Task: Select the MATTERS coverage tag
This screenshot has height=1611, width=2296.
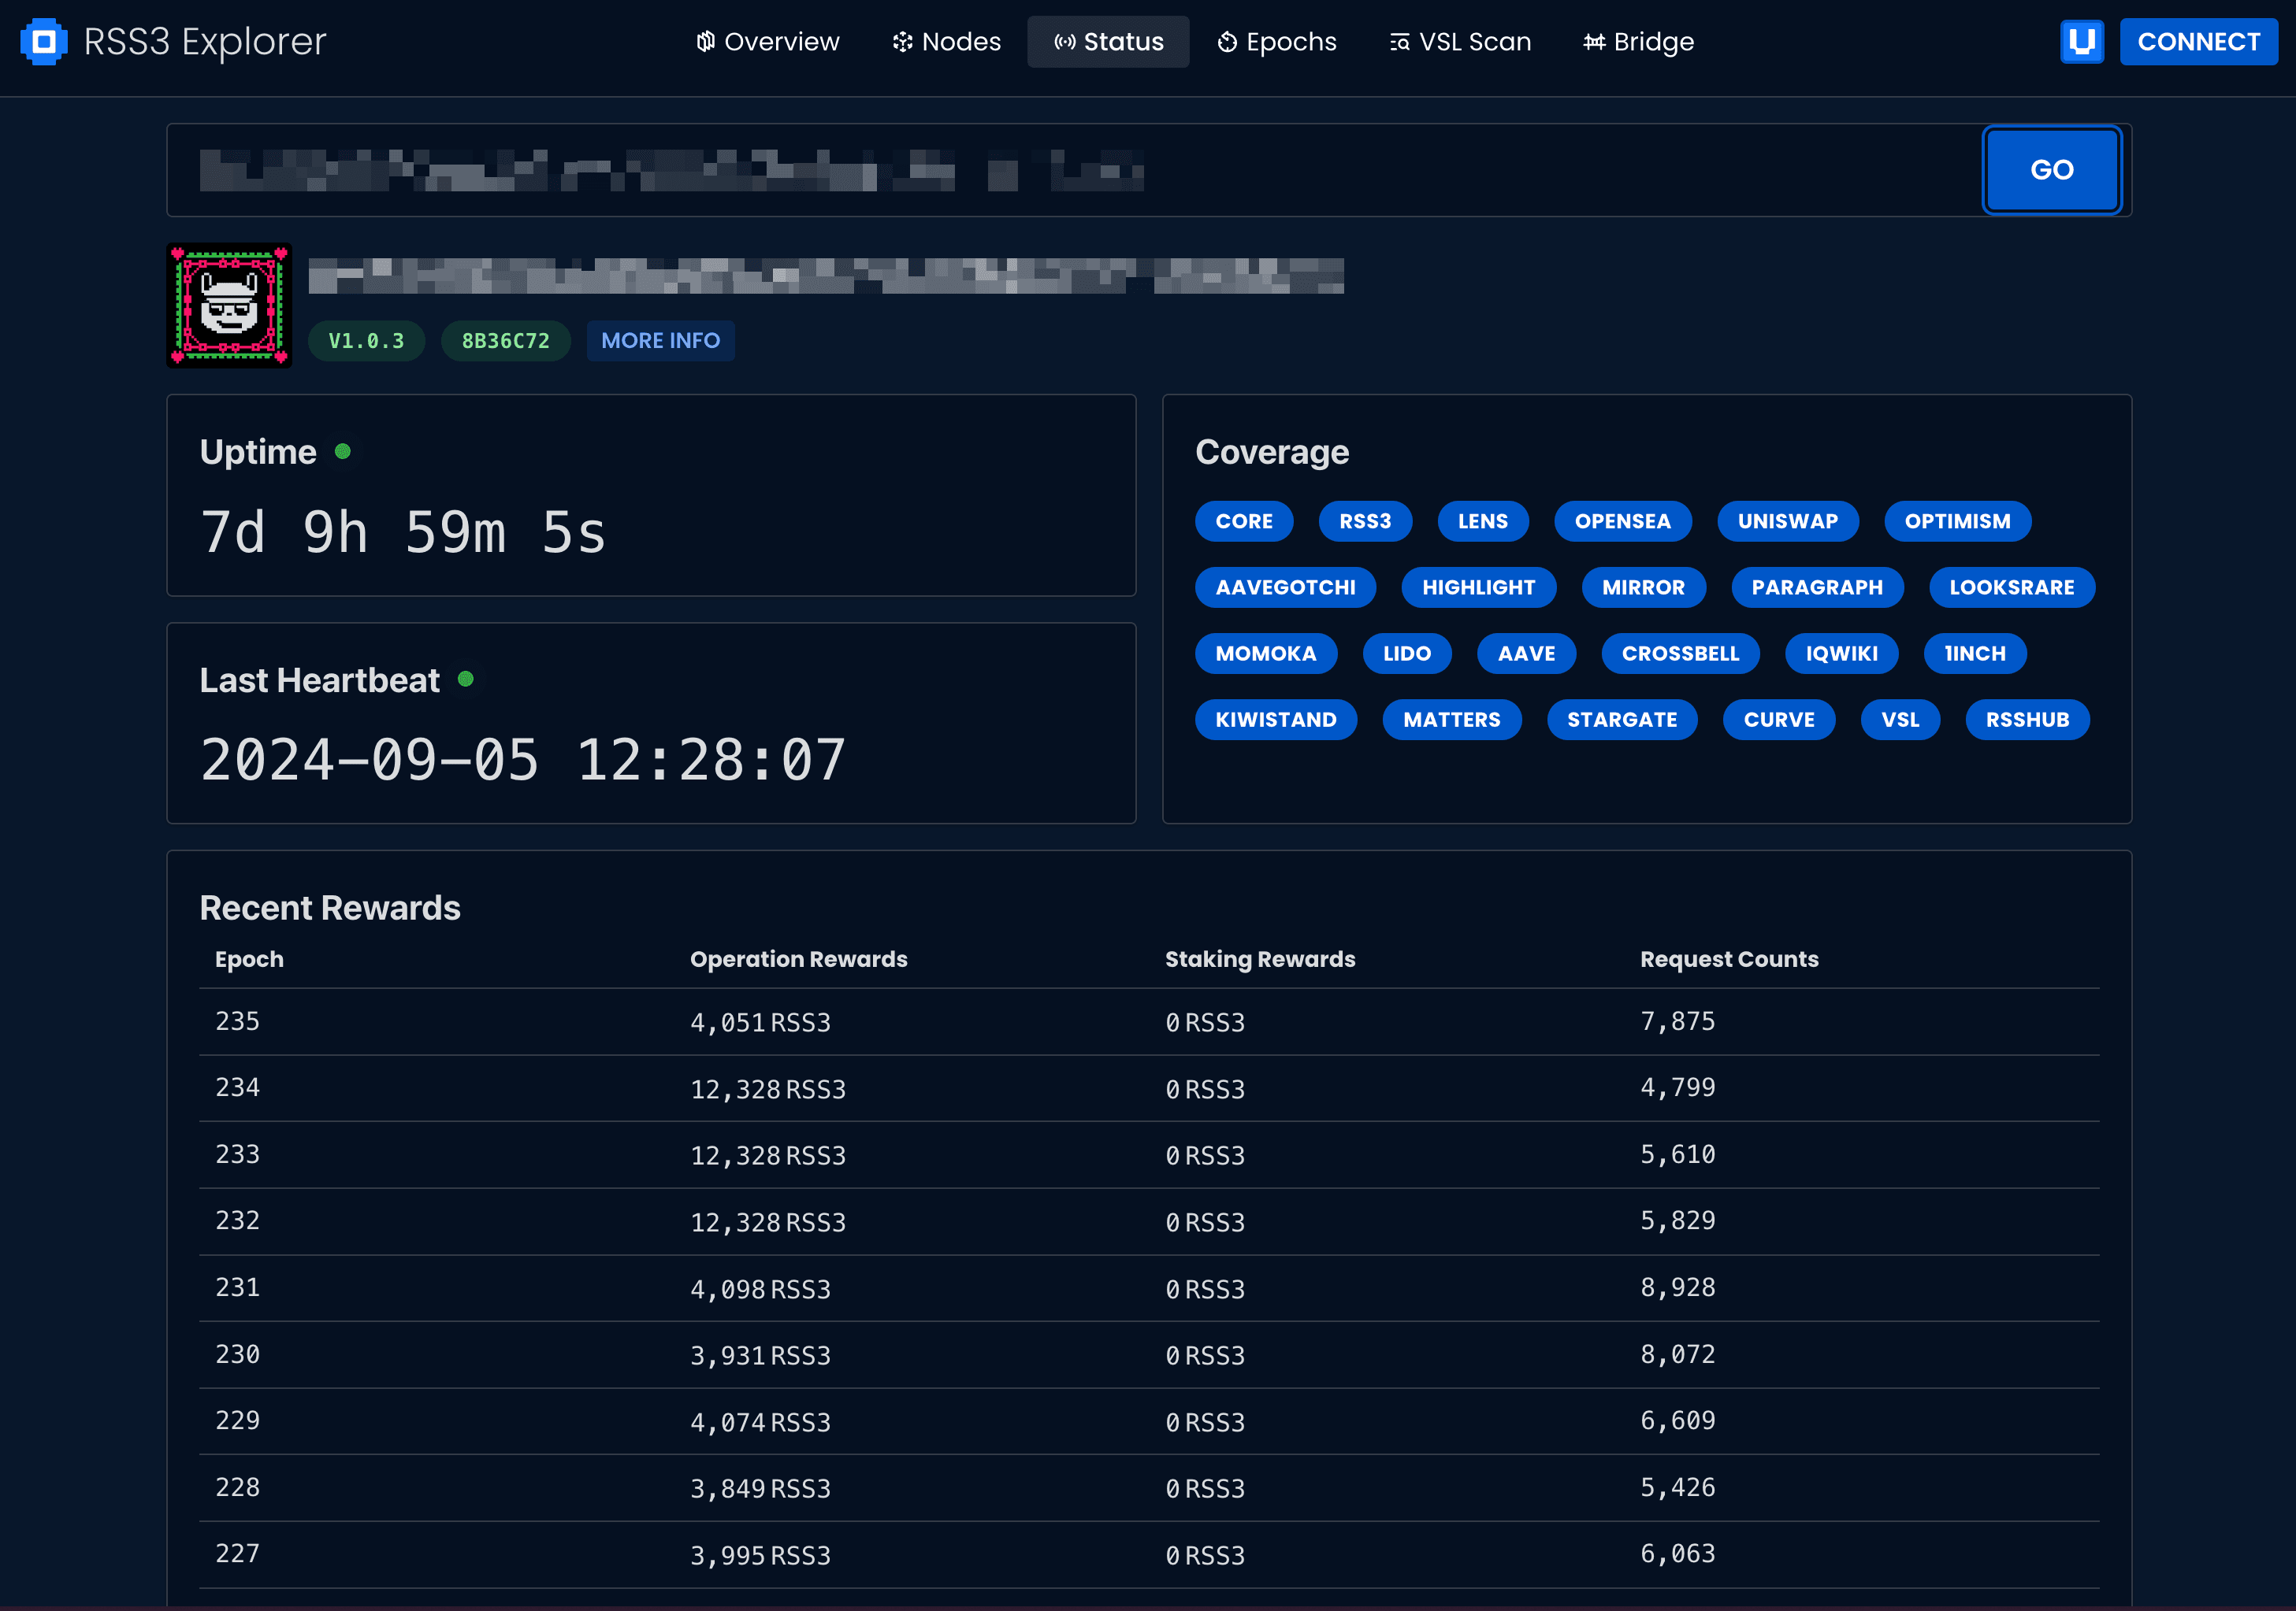Action: tap(1451, 720)
